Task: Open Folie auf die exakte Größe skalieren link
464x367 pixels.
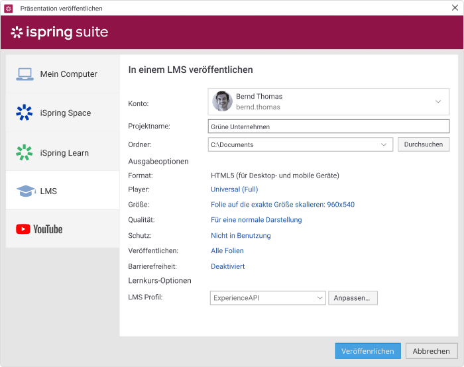Action: pos(282,204)
